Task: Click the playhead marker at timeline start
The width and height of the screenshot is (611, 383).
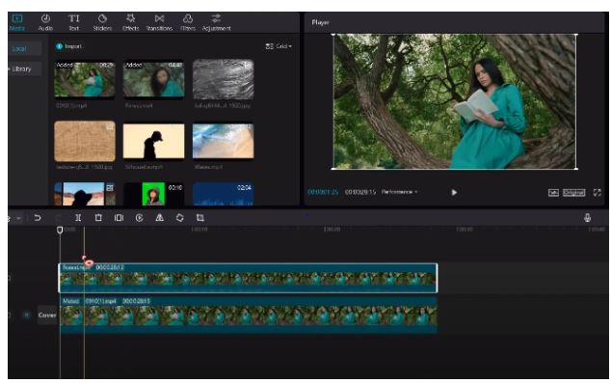Action: [x=60, y=231]
